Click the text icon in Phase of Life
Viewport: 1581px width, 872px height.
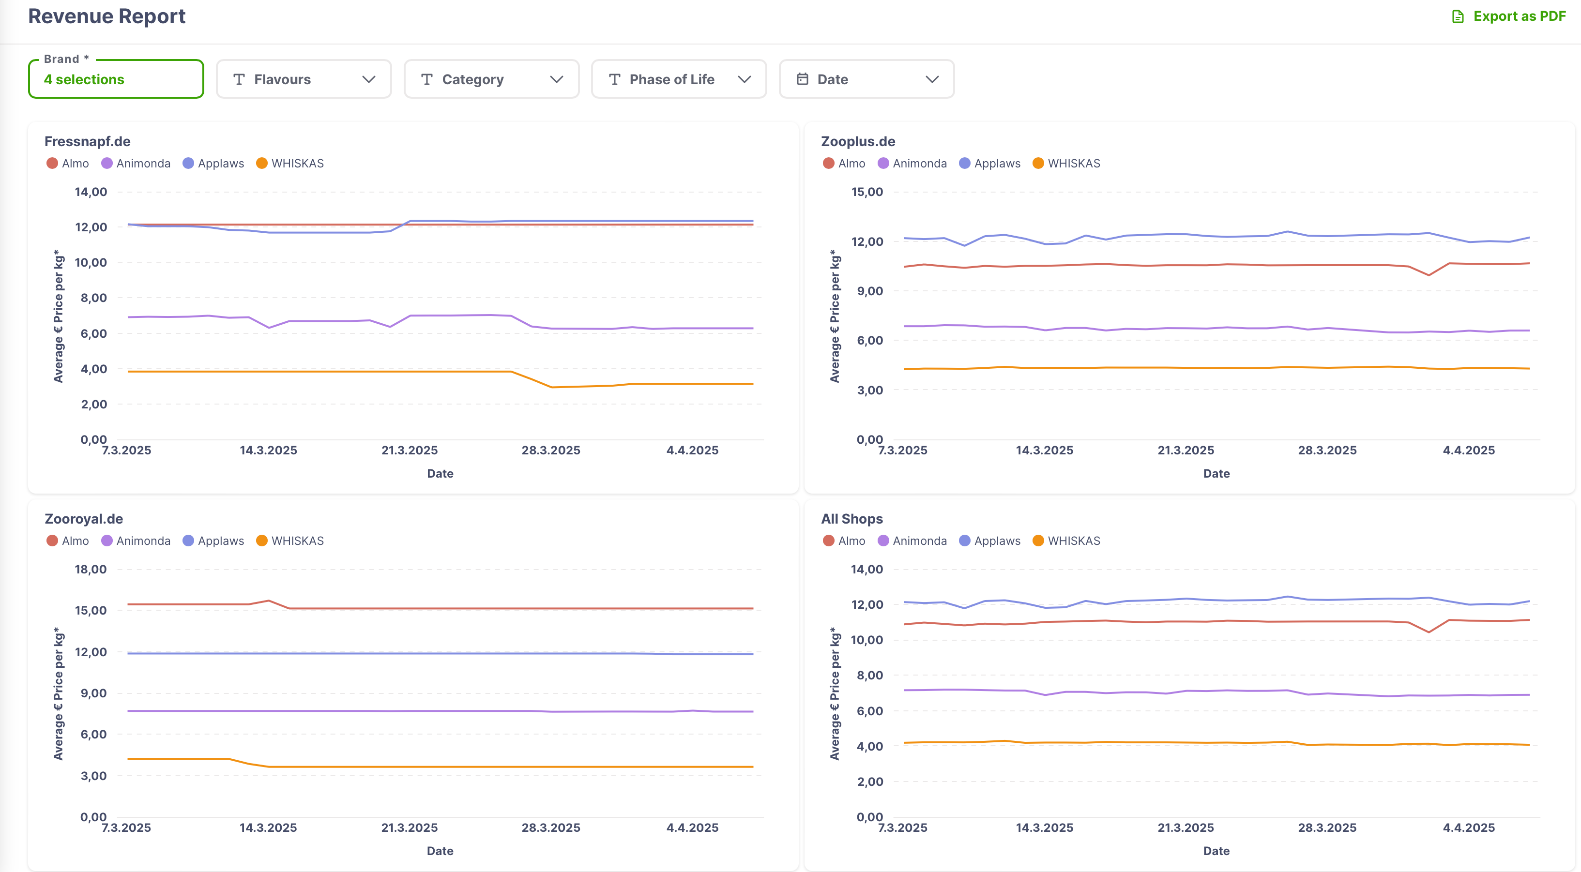[614, 79]
